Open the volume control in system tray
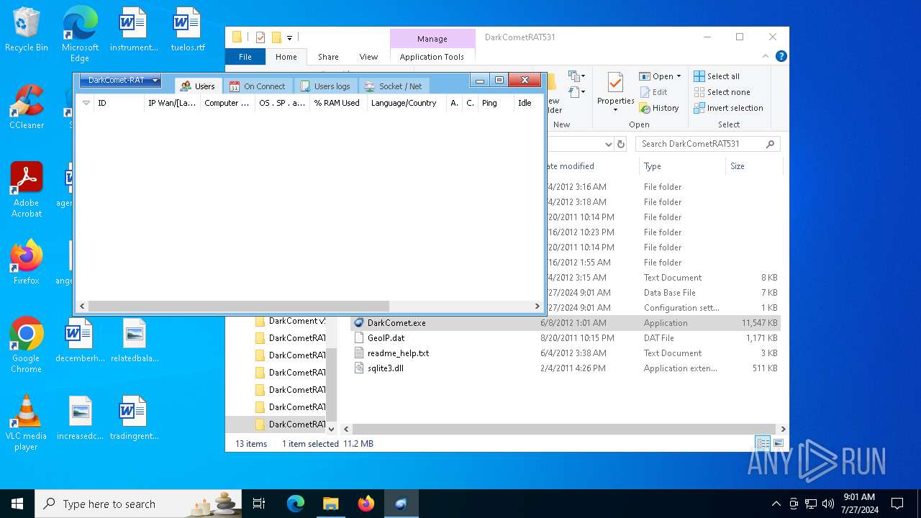The width and height of the screenshot is (921, 518). click(828, 504)
